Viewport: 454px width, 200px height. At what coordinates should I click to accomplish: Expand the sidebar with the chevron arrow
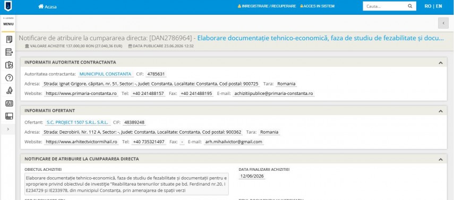pyautogui.click(x=8, y=129)
